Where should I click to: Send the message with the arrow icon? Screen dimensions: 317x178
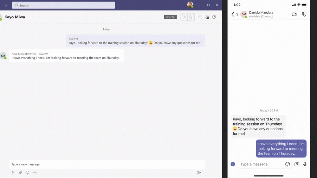coord(199,173)
